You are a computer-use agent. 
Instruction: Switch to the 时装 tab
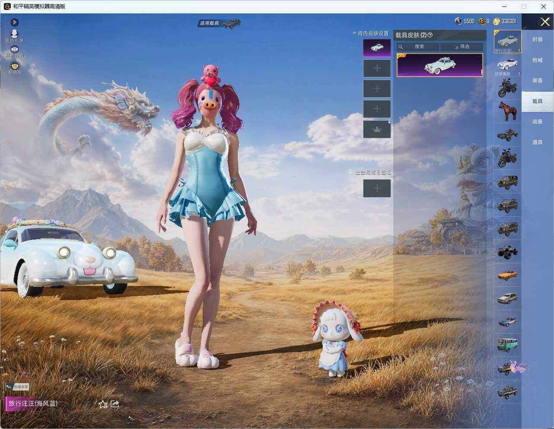point(537,39)
